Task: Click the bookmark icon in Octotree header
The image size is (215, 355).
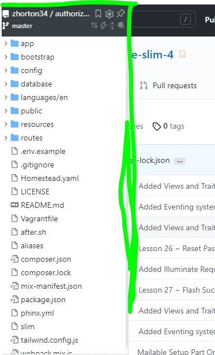Action: (98, 14)
